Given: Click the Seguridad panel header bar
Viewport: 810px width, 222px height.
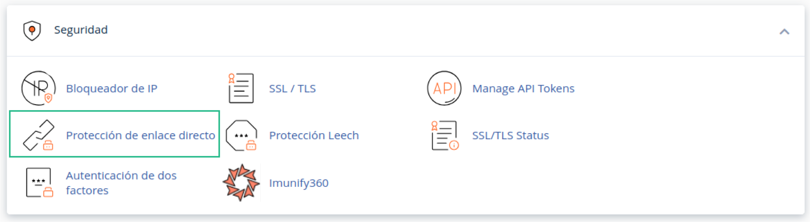Looking at the screenshot, I should coord(411,30).
